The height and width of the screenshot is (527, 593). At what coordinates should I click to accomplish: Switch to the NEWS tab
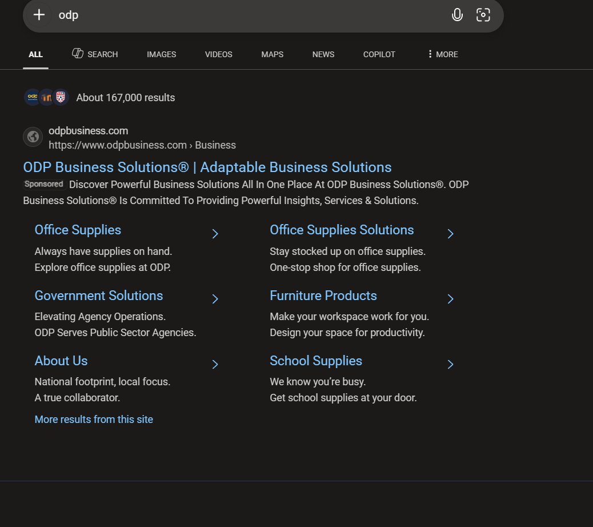(x=323, y=54)
